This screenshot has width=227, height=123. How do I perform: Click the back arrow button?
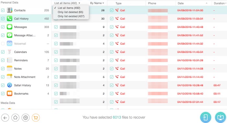coord(5,117)
